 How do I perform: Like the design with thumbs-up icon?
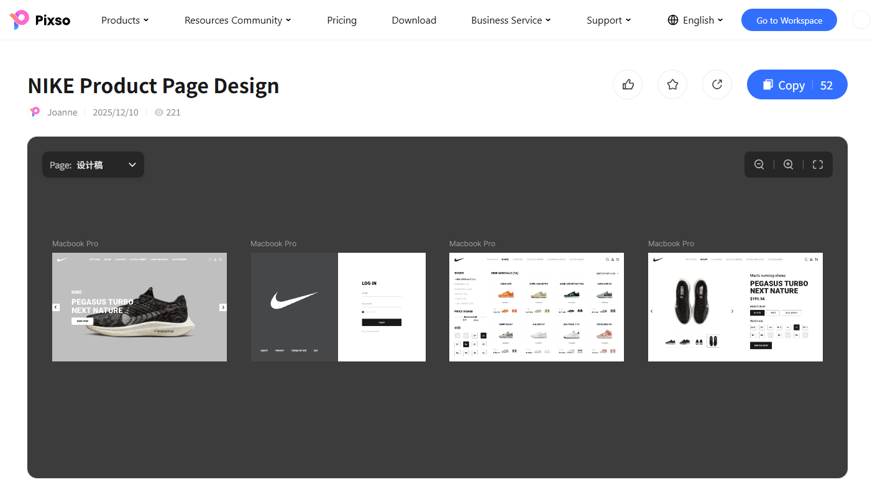[628, 84]
